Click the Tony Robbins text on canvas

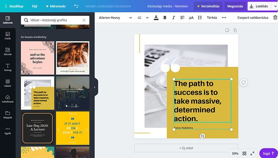tap(183, 128)
